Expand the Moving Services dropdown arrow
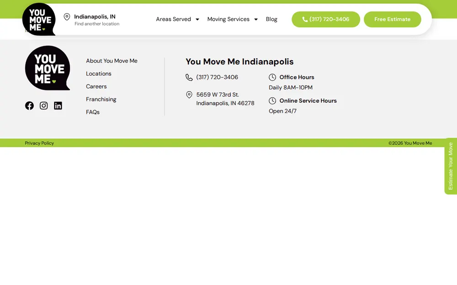This screenshot has height=285, width=457. pyautogui.click(x=256, y=20)
